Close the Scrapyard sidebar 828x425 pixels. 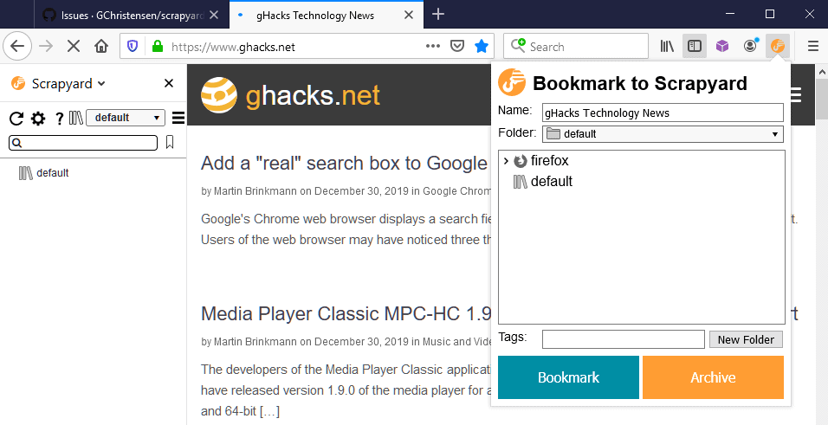(x=168, y=83)
